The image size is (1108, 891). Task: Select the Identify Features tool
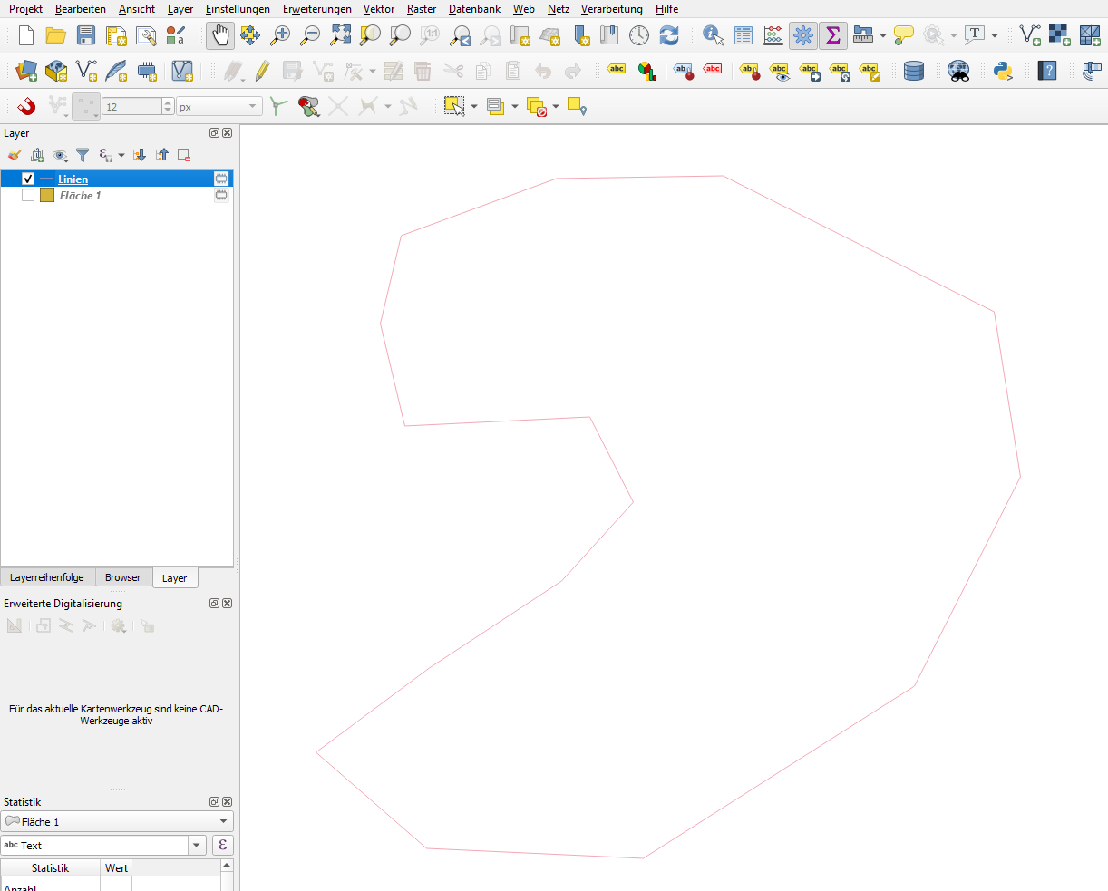tap(714, 35)
